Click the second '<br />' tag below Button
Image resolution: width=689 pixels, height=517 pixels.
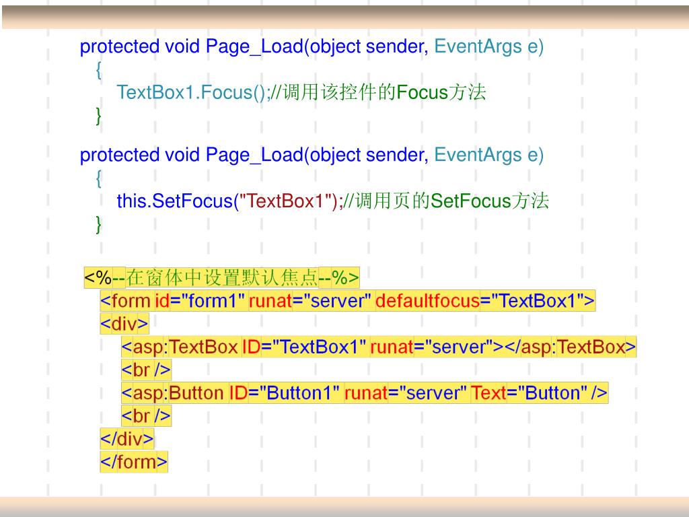tap(146, 416)
